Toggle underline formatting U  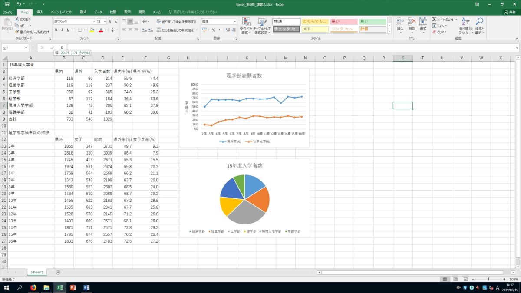pos(68,30)
